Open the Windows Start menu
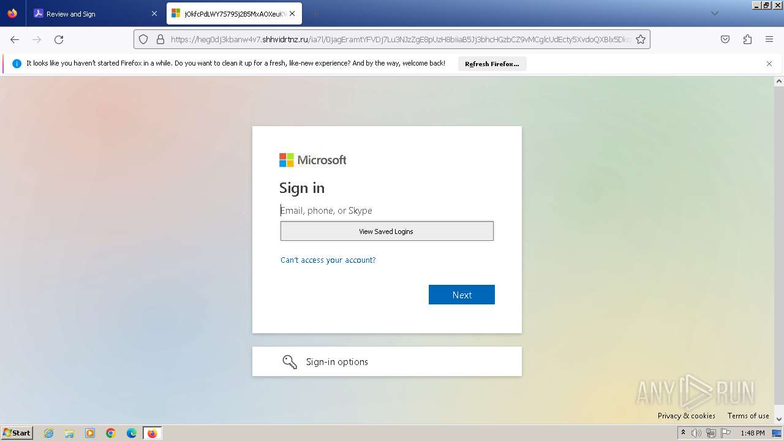The height and width of the screenshot is (441, 784). tap(17, 433)
